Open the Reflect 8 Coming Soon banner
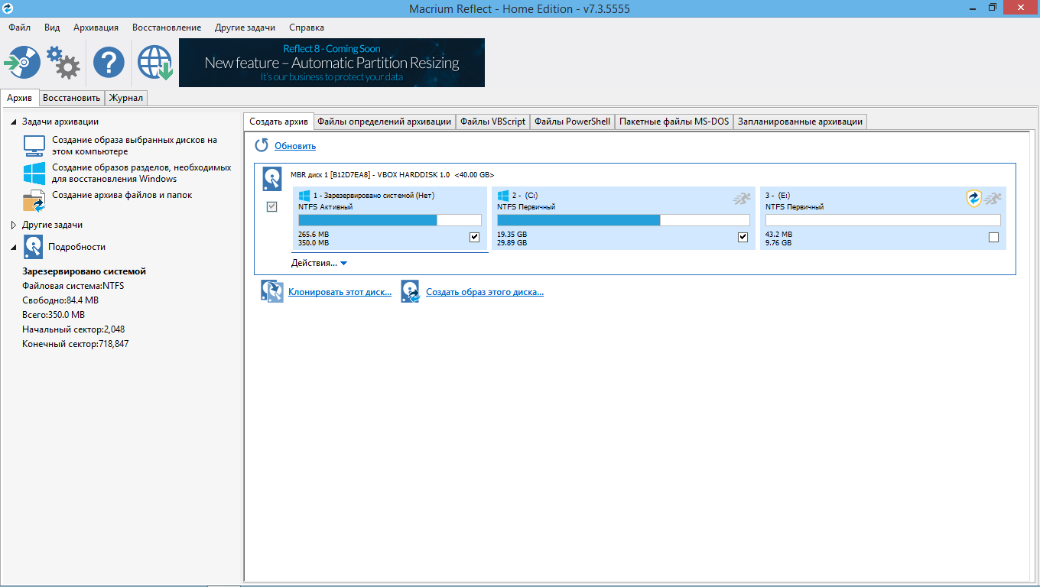The width and height of the screenshot is (1040, 587). [x=332, y=63]
